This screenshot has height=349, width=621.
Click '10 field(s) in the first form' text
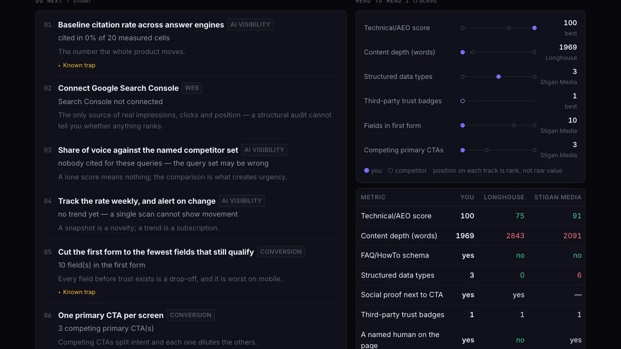tap(102, 265)
